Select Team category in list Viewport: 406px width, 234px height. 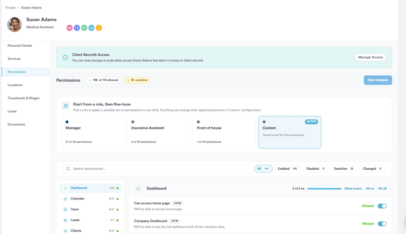point(90,209)
